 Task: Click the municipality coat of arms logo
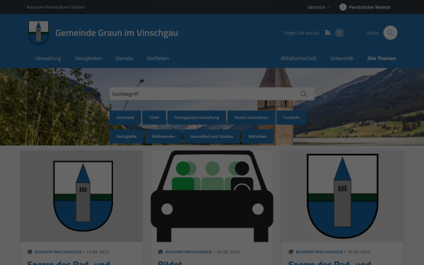point(38,33)
